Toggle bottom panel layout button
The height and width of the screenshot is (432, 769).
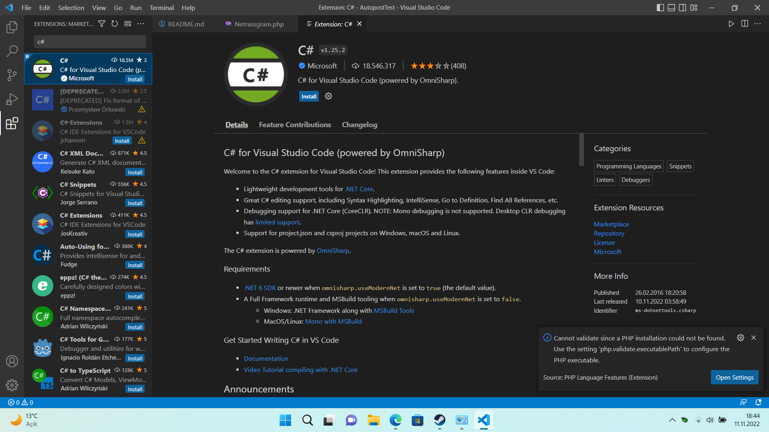[671, 8]
